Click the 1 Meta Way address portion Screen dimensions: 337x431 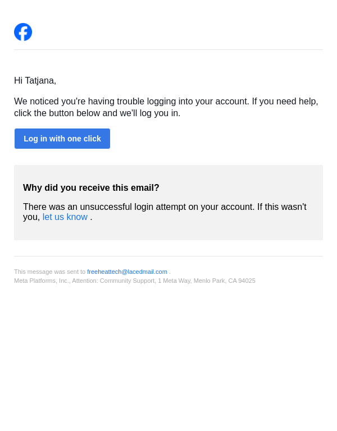(174, 281)
